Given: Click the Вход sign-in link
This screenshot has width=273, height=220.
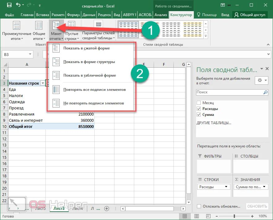Looking at the screenshot, I should click(225, 15).
